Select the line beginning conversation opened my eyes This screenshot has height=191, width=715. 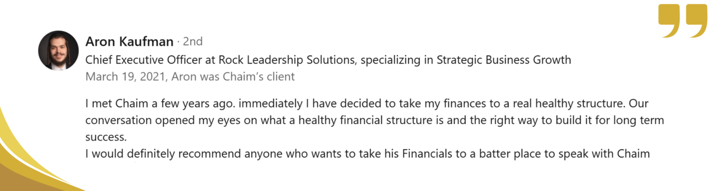pos(375,120)
